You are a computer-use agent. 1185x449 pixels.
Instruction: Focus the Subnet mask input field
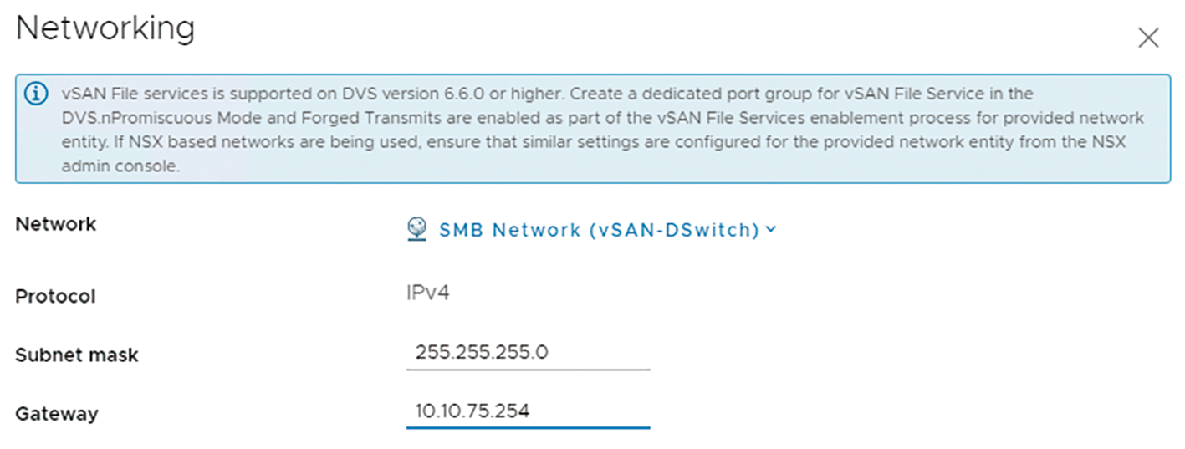click(528, 353)
